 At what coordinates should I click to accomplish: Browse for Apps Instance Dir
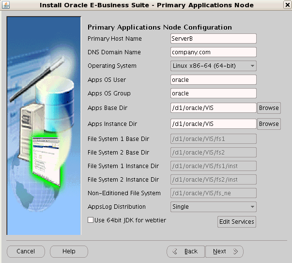269,124
